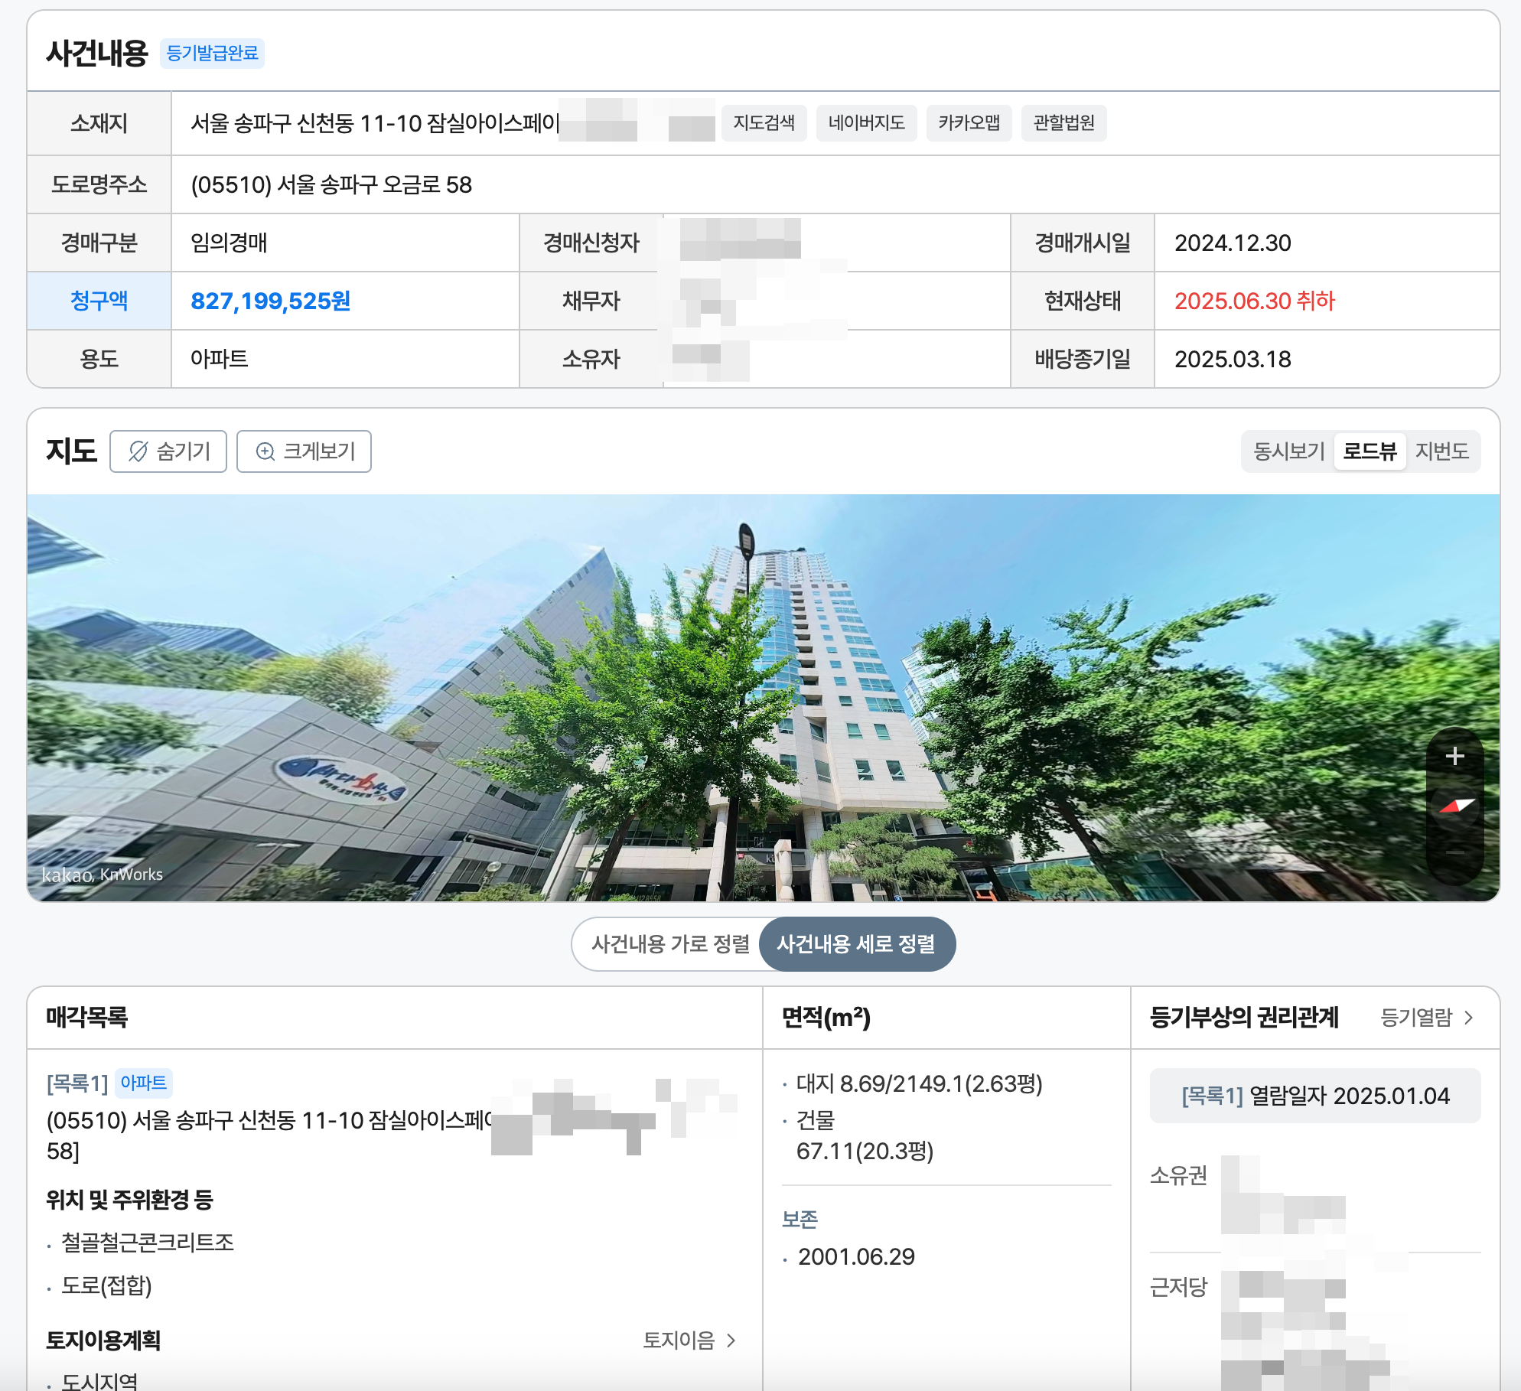Click status text 2025.06.30 취하
The width and height of the screenshot is (1521, 1391).
tap(1254, 301)
